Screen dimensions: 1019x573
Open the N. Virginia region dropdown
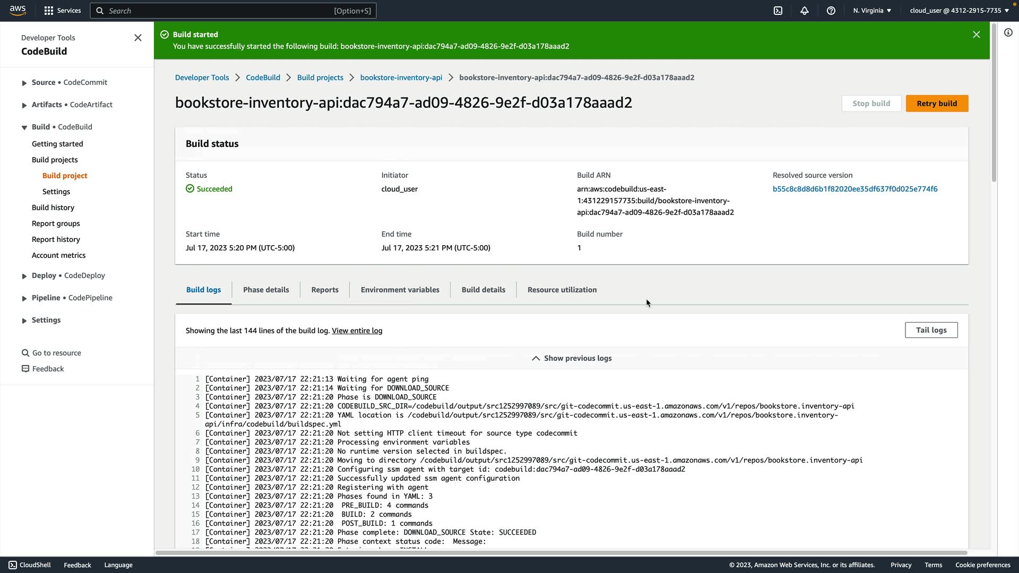coord(872,11)
